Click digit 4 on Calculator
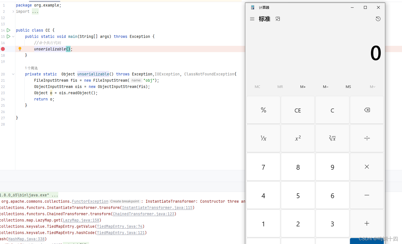This screenshot has height=244, width=402. [264, 195]
